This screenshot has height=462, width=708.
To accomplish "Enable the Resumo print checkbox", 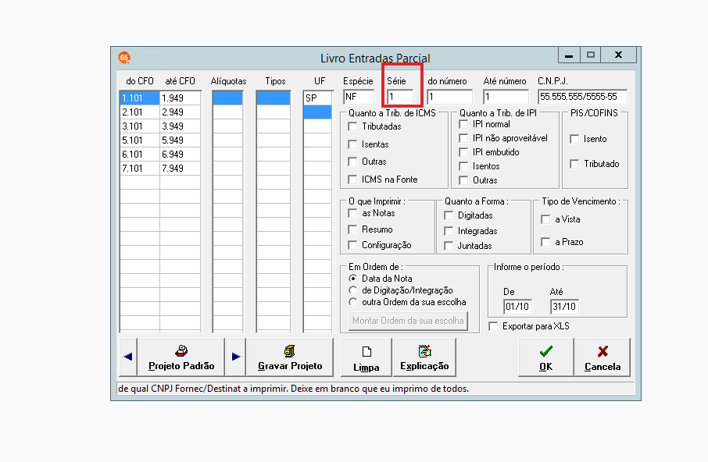I will [x=352, y=229].
